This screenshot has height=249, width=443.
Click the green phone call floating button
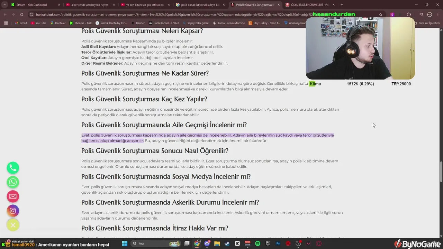[x=13, y=168]
